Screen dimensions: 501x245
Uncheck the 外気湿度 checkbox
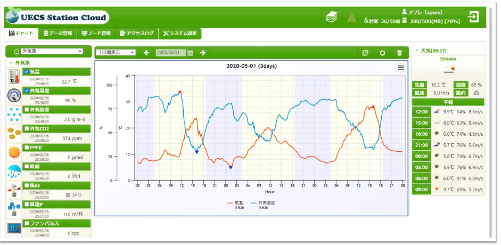tap(27, 91)
